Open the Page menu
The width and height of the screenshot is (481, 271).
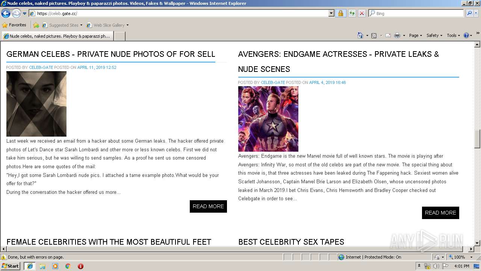(x=415, y=35)
